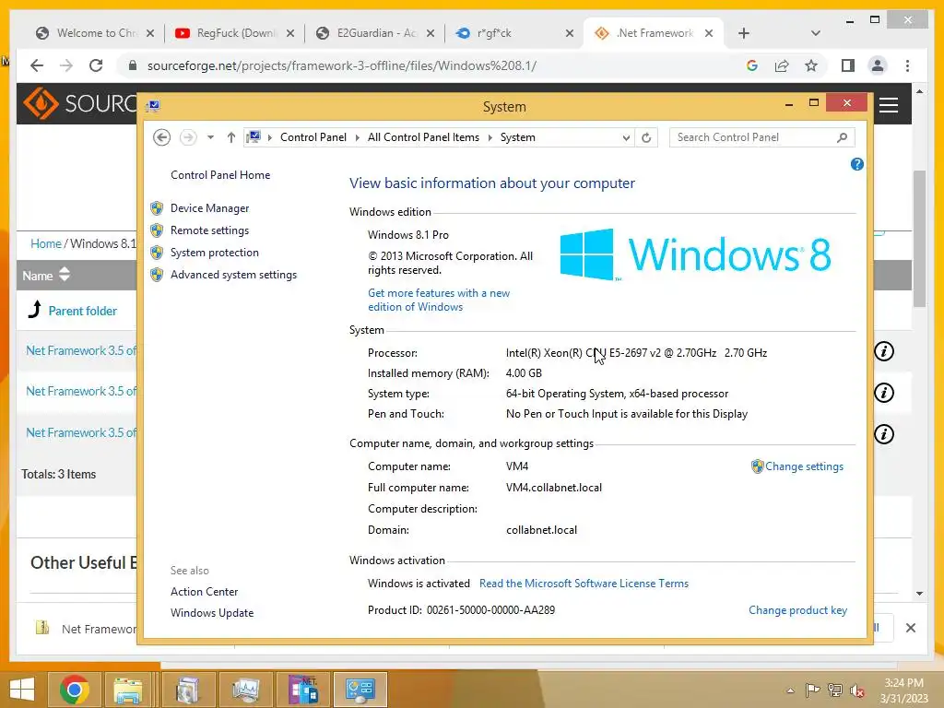Switch to Welcome to Chrome tab
Image resolution: width=944 pixels, height=708 pixels.
coord(93,33)
